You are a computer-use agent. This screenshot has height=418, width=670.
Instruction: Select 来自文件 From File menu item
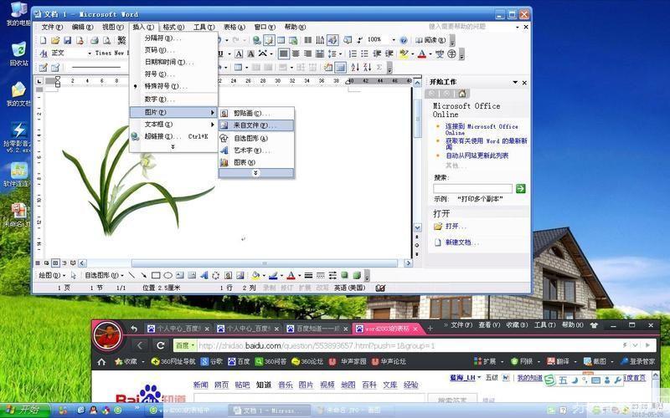click(x=256, y=125)
